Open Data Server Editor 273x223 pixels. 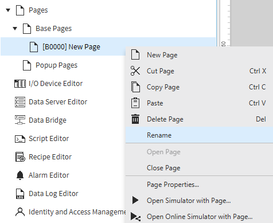(58, 102)
